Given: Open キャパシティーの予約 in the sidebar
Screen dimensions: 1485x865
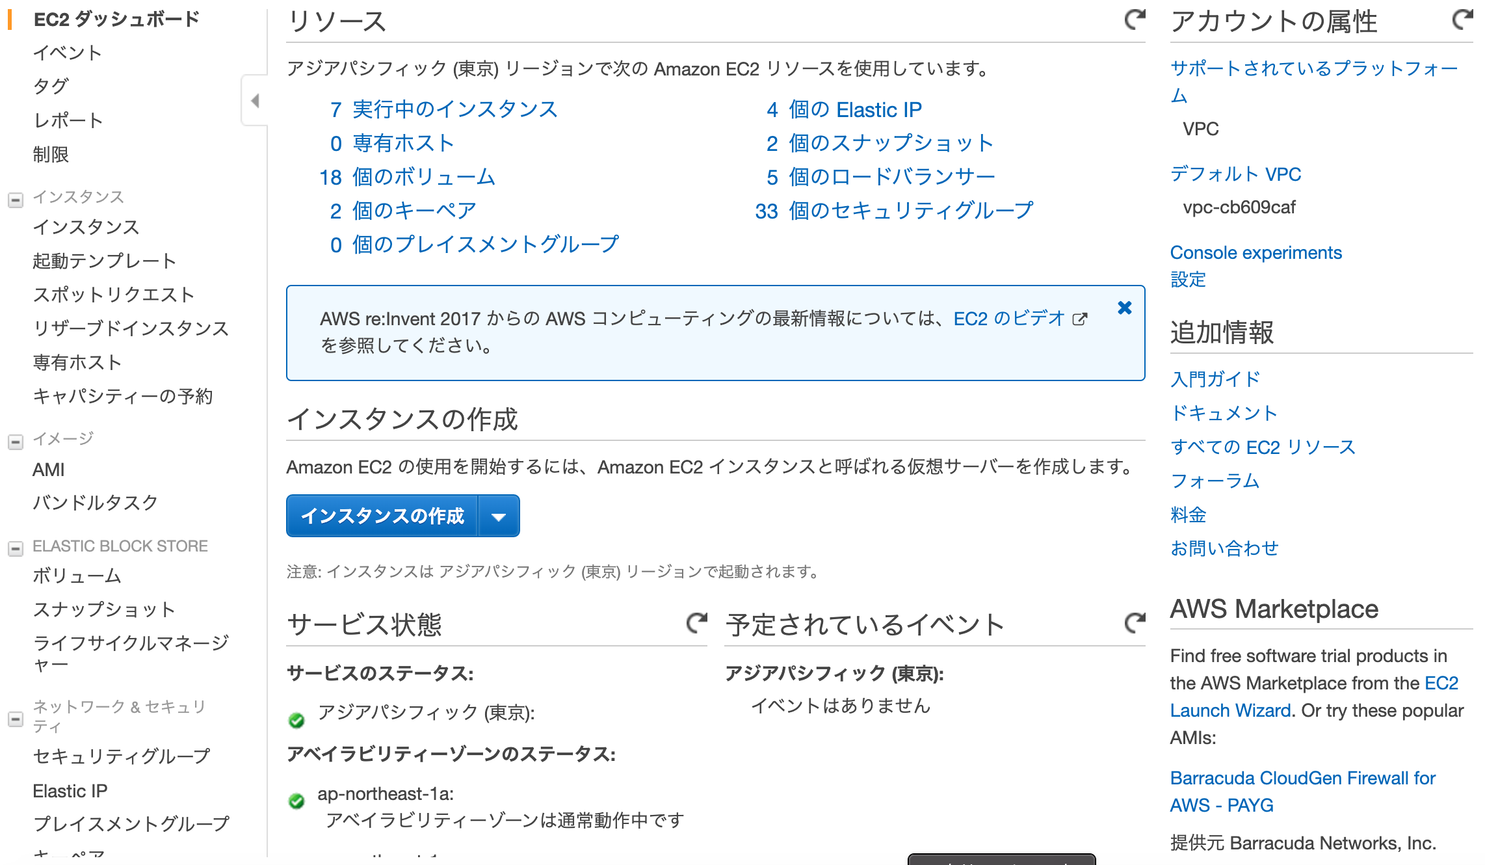Looking at the screenshot, I should (x=123, y=396).
